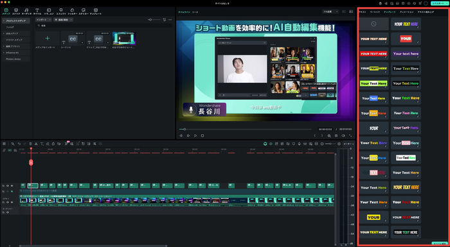450x247 pixels.
Task: Open the three-dot more menu in media panel
Action: pyautogui.click(x=170, y=20)
